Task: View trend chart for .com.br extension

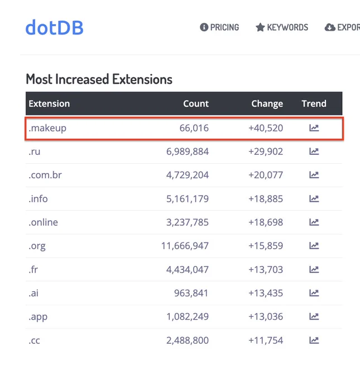Action: tap(314, 175)
